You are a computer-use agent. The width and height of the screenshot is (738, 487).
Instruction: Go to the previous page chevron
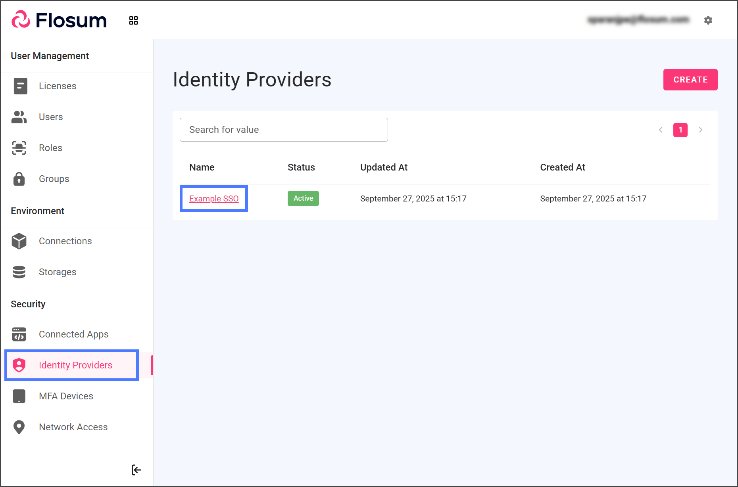point(661,130)
